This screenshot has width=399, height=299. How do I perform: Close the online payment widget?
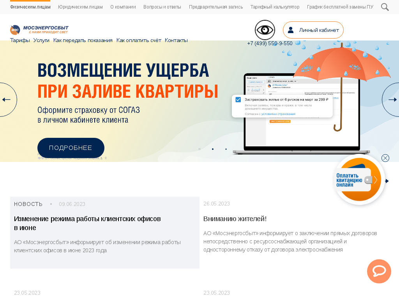tap(385, 158)
